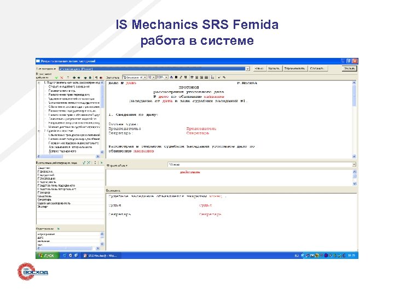394x295 pixels.
Task: Justify the text
Action: point(206,77)
